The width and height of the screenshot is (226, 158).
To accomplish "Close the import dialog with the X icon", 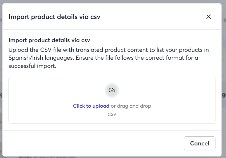I will (x=208, y=17).
